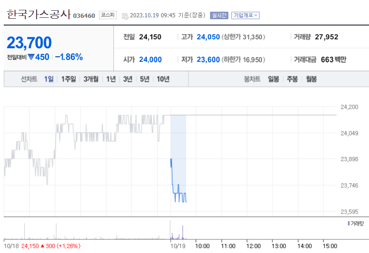
Task: Click the 실시간 button
Action: tap(219, 15)
